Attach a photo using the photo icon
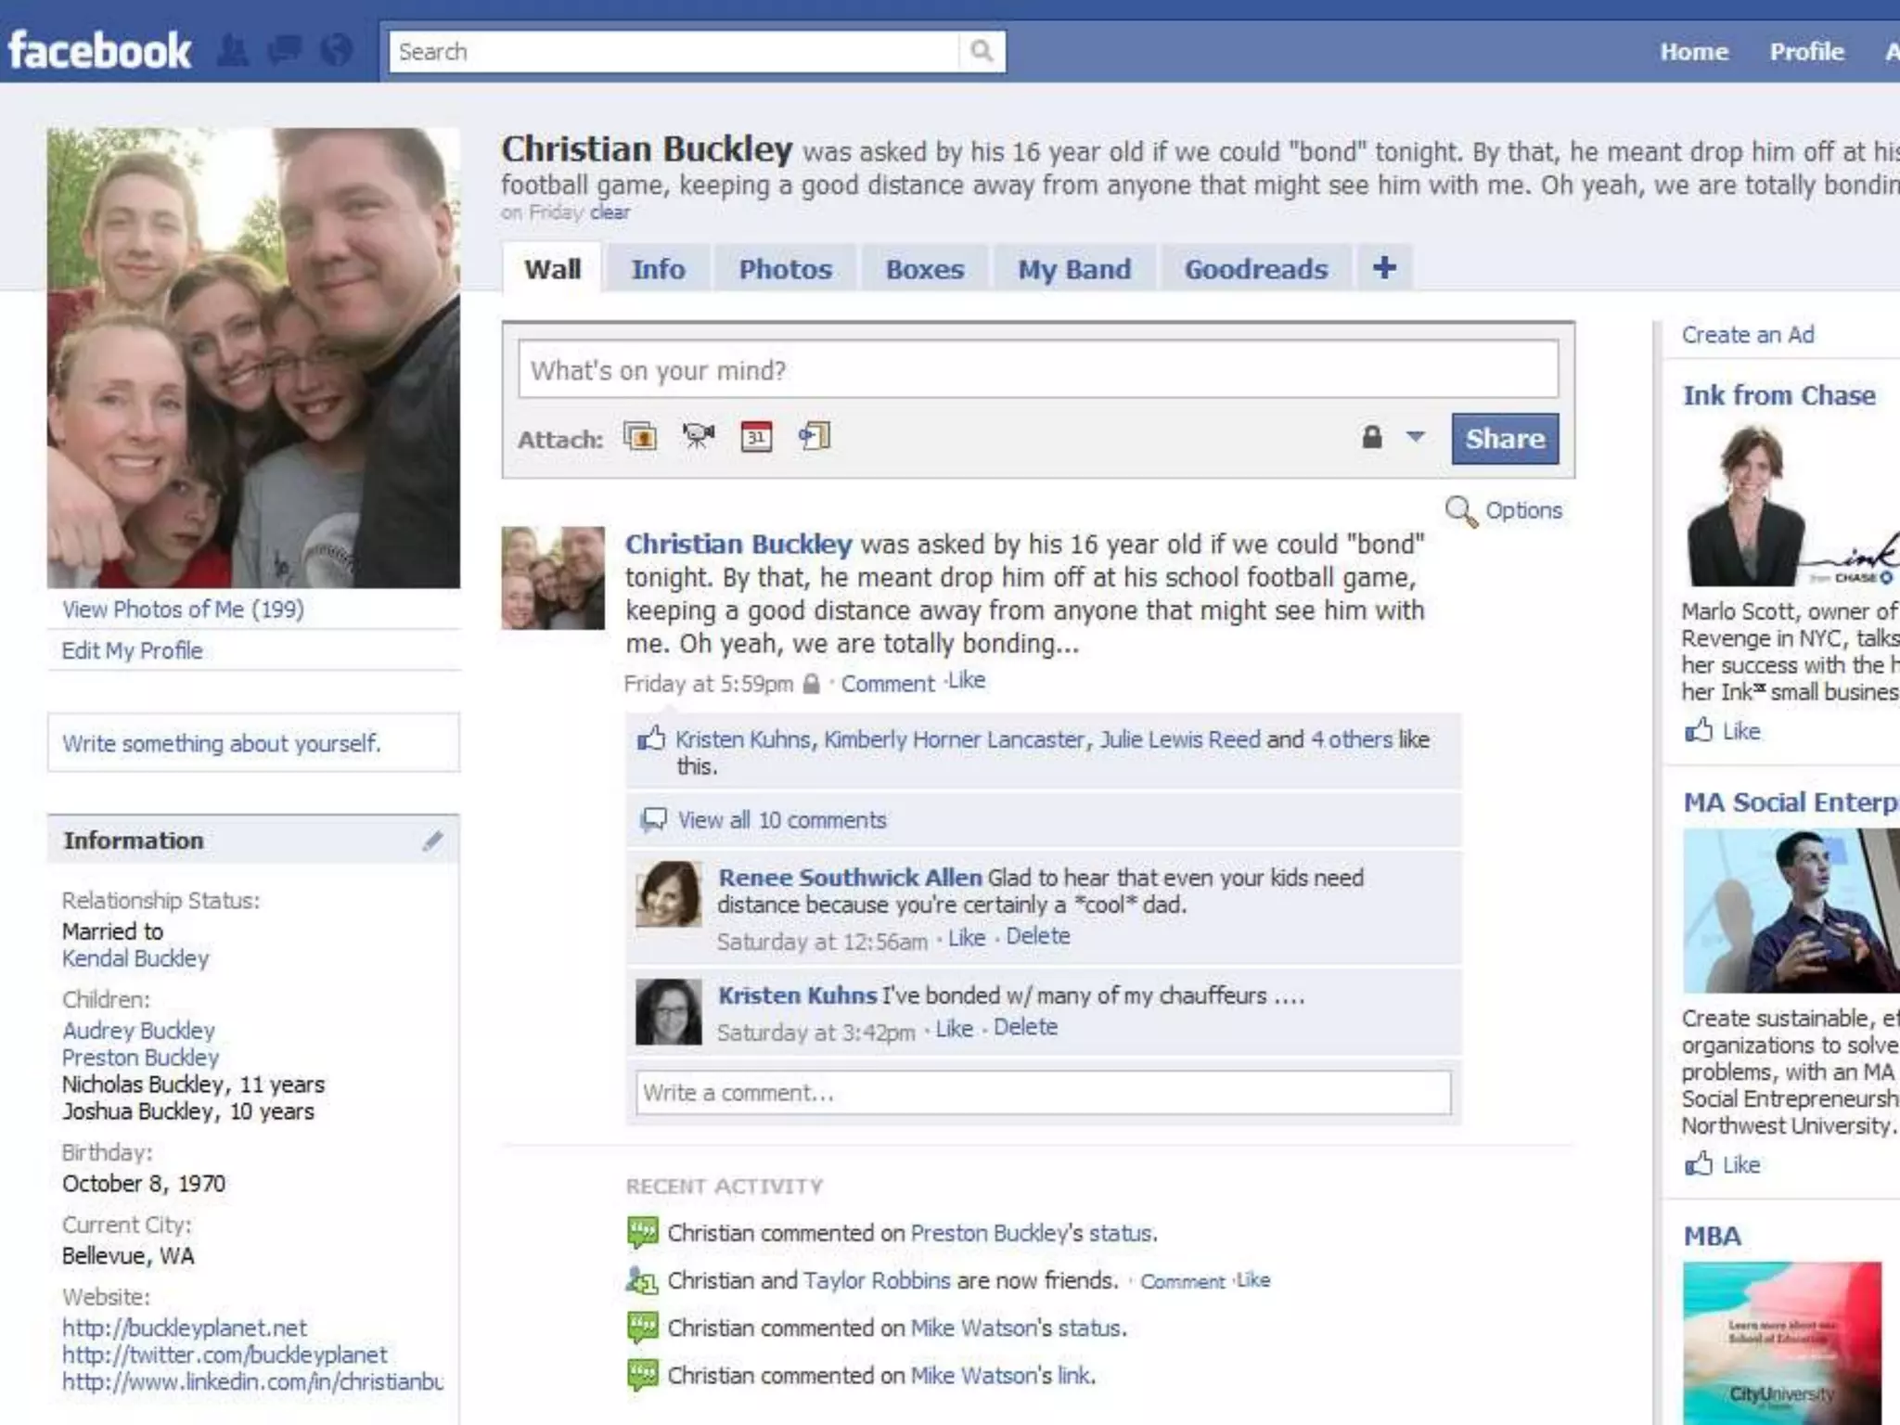The image size is (1900, 1425). 640,436
